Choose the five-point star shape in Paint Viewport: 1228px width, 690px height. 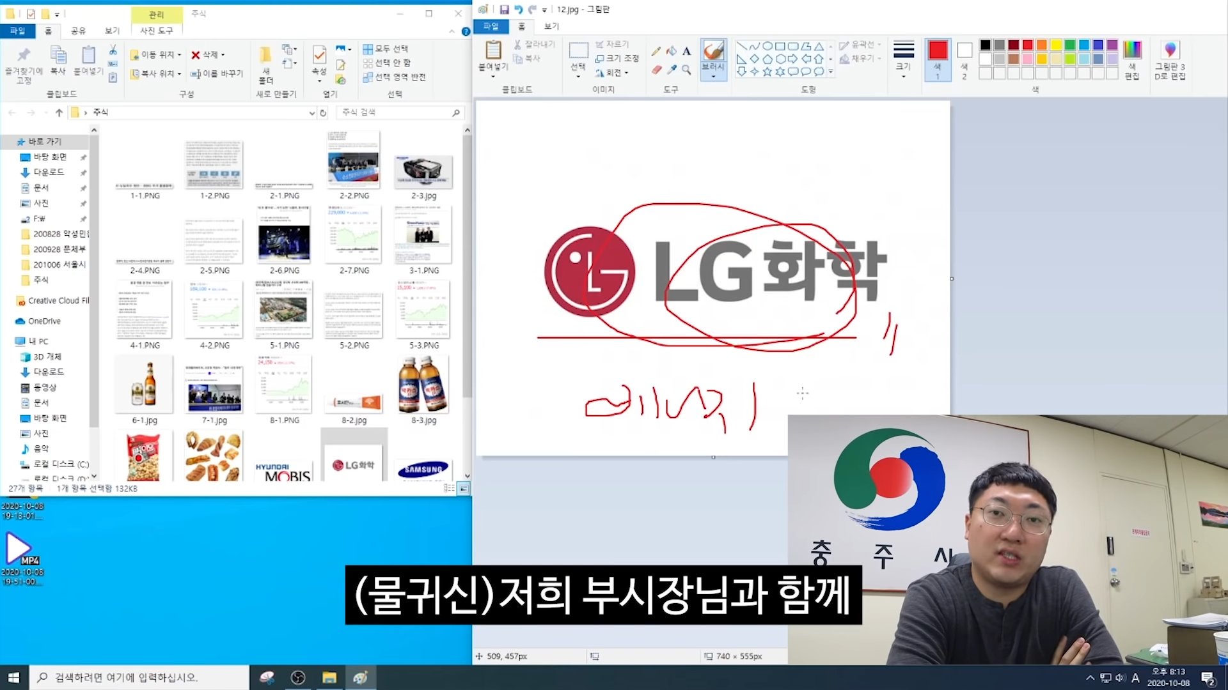point(767,72)
